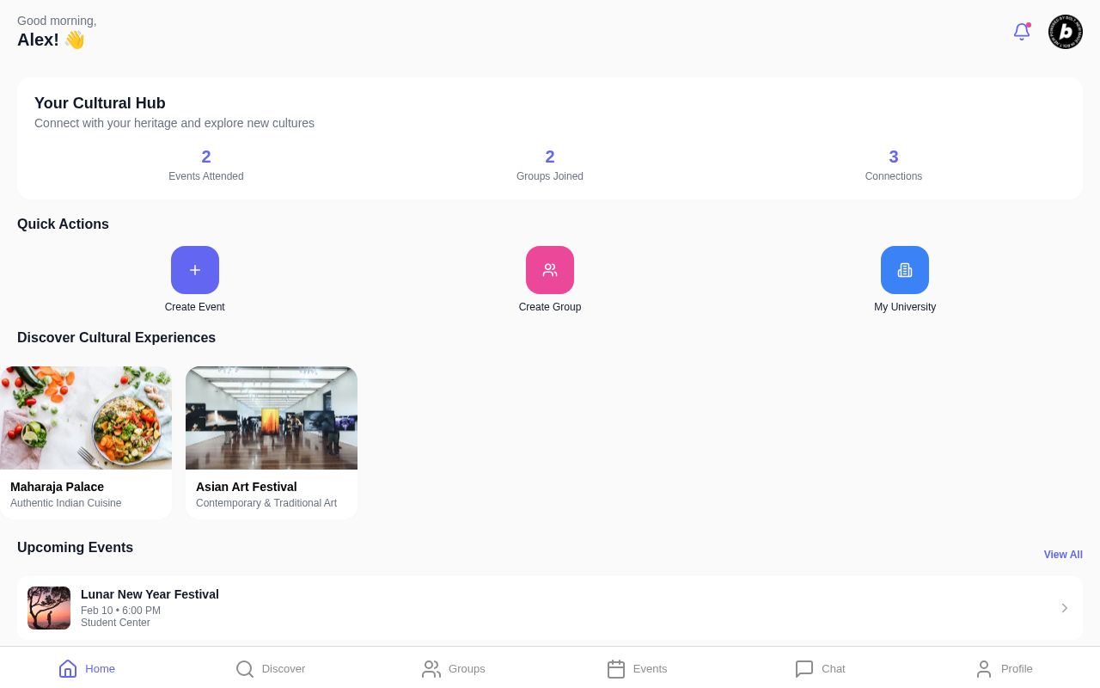The width and height of the screenshot is (1100, 688).
Task: Click the Asian Art Festival title
Action: (x=247, y=487)
